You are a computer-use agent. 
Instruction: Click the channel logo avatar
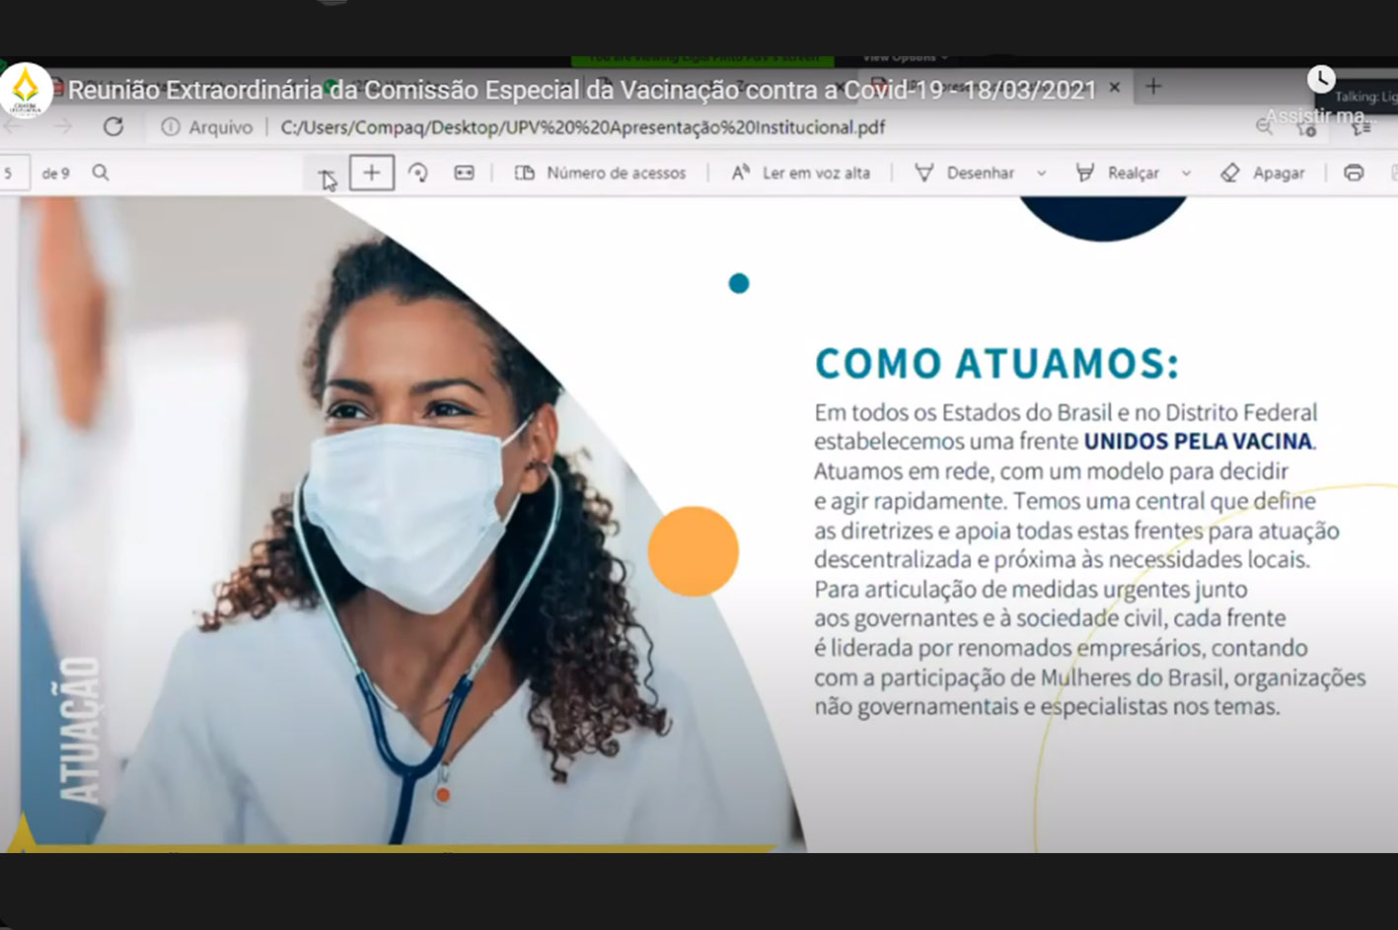pyautogui.click(x=26, y=90)
